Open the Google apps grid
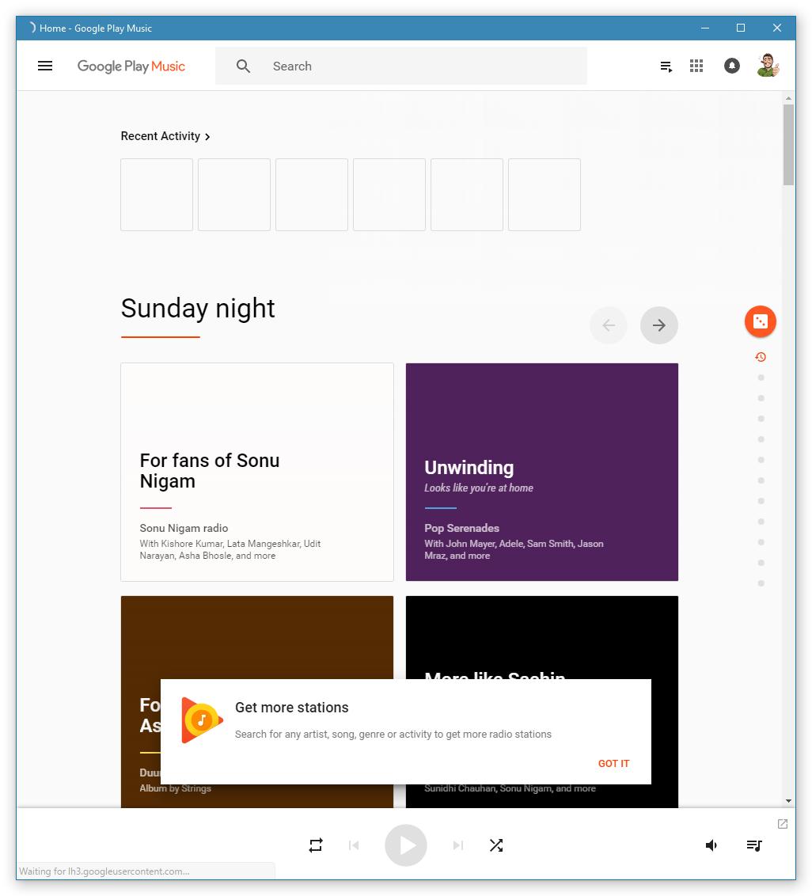This screenshot has height=896, width=812. pyautogui.click(x=696, y=66)
